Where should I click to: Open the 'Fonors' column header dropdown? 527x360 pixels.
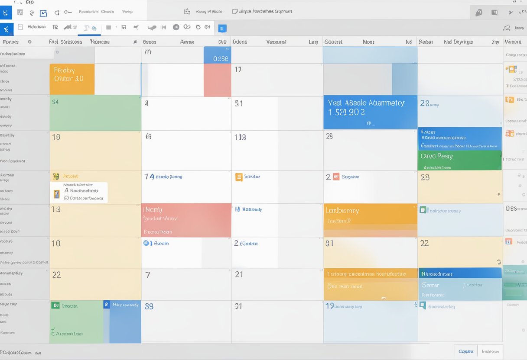(29, 42)
